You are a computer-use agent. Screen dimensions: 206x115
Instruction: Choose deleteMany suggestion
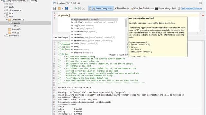(95, 38)
